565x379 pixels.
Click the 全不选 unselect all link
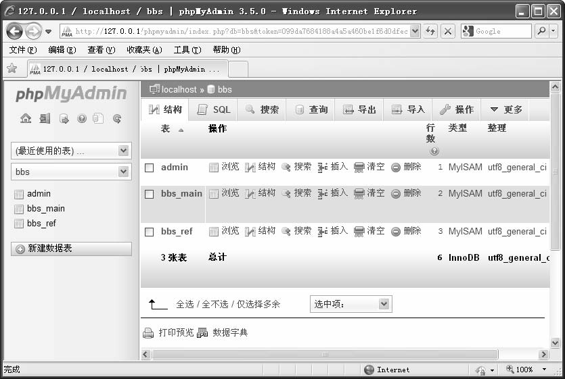click(x=215, y=305)
